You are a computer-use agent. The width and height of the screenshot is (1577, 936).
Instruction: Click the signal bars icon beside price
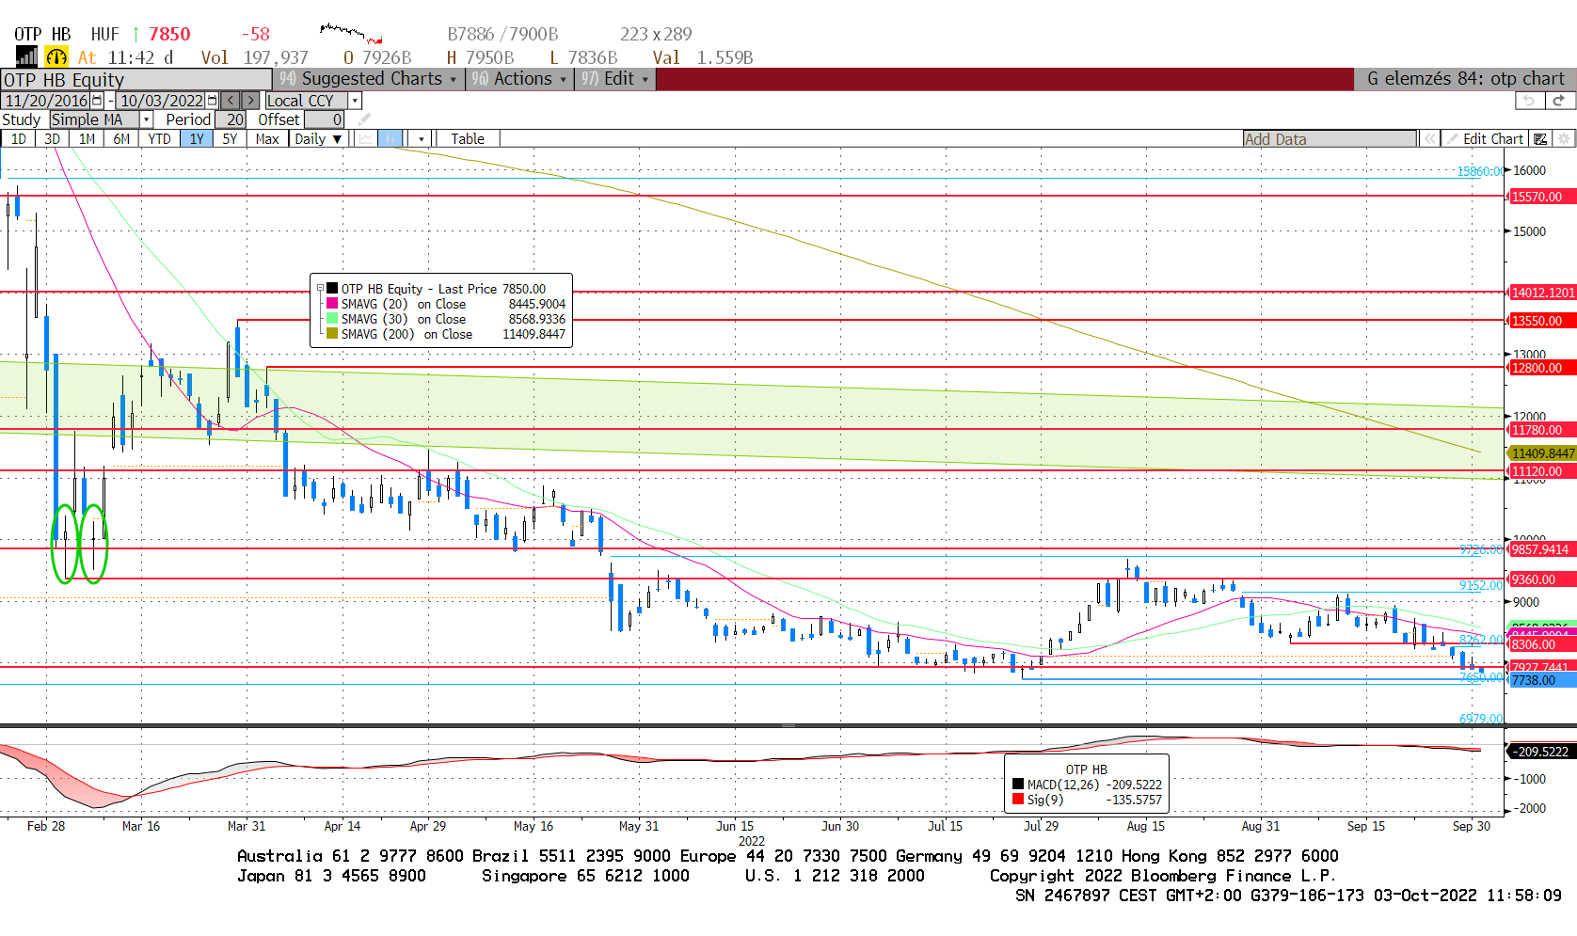click(26, 56)
